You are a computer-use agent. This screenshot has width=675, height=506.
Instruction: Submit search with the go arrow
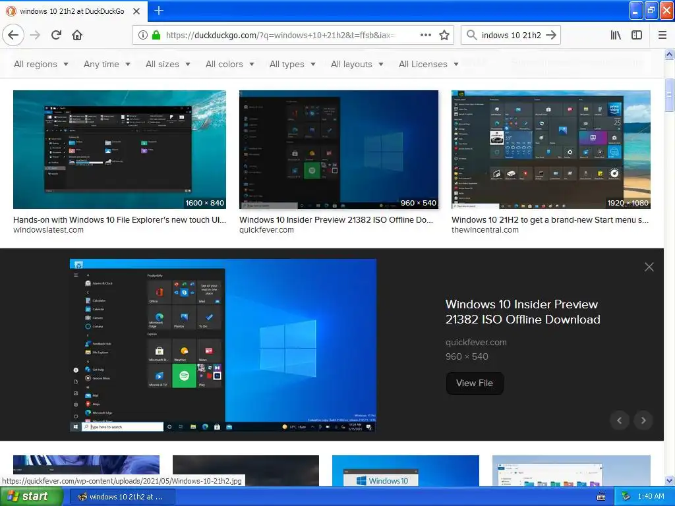point(551,35)
